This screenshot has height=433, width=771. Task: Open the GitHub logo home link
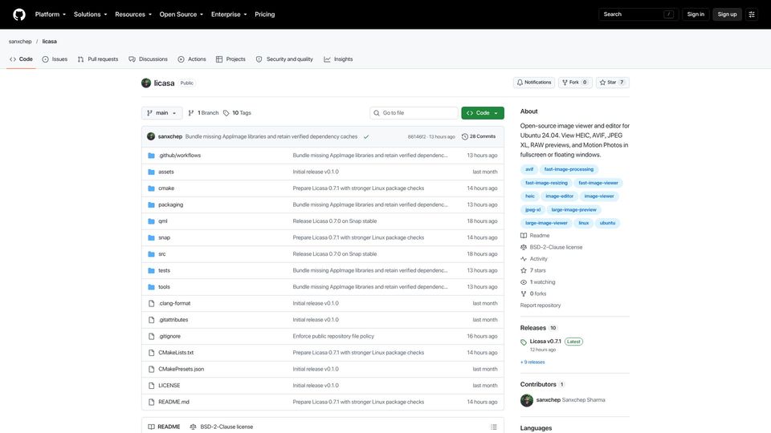pos(19,14)
